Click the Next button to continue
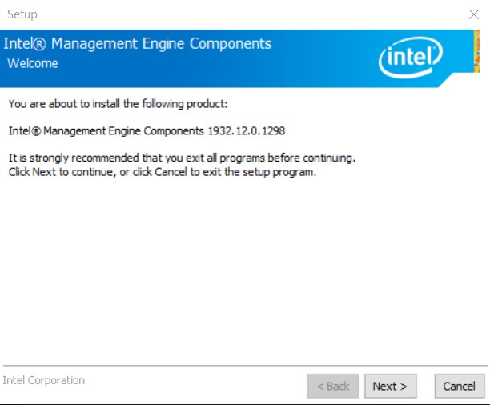 coord(390,386)
